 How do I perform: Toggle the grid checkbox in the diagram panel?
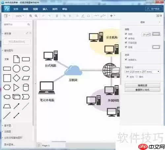coord(126,34)
